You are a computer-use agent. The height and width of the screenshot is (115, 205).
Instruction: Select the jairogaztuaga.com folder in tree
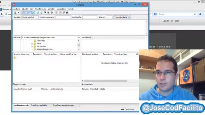45,49
